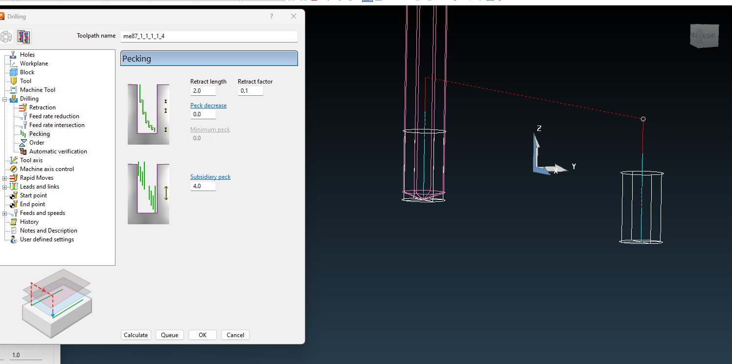Click the Peck decrease link
732x364 pixels.
point(208,106)
